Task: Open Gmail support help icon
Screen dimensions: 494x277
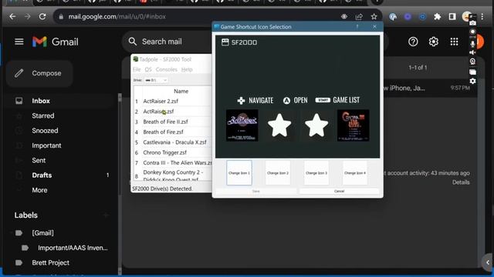Action: tap(413, 42)
